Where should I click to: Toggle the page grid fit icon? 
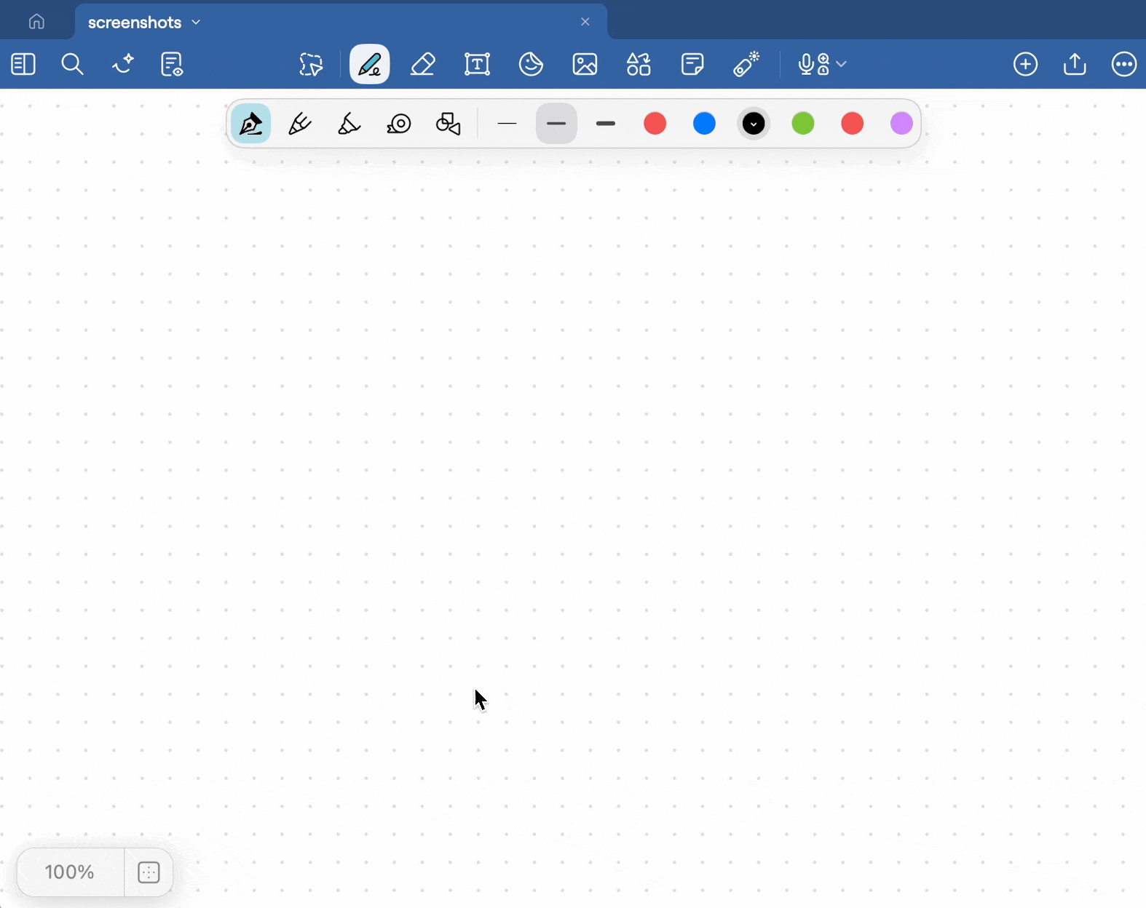pos(149,872)
